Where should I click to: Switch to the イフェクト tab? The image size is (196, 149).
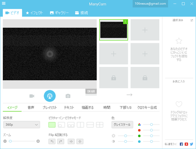point(34,13)
